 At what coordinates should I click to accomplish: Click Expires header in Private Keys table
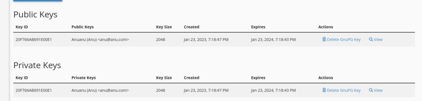click(258, 78)
